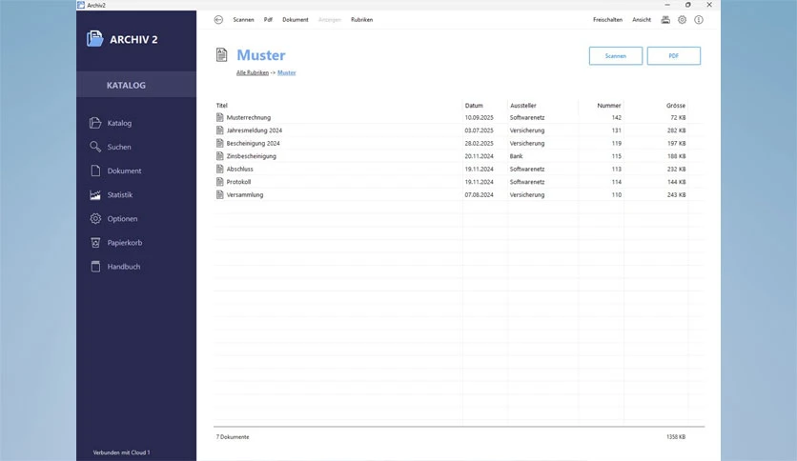Select the Jahresmeldung 2024 title text
Screen dimensions: 797x461
tap(255, 130)
